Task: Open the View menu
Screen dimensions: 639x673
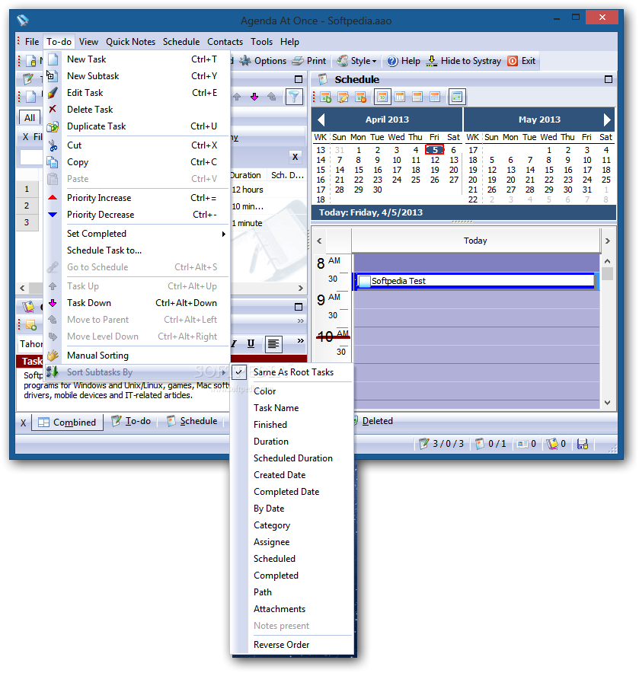Action: click(88, 42)
